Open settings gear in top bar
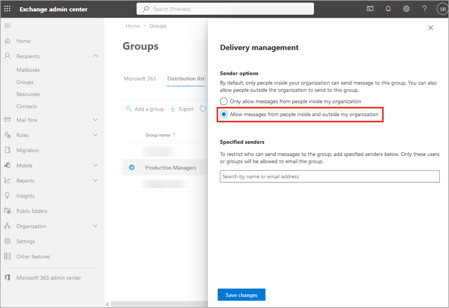The height and width of the screenshot is (308, 449). pyautogui.click(x=406, y=9)
